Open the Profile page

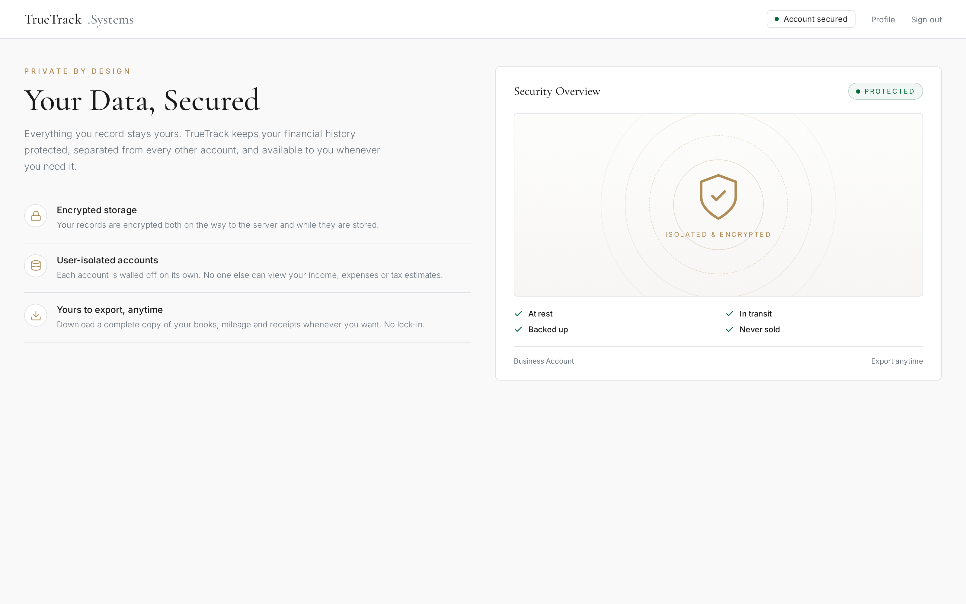click(883, 20)
